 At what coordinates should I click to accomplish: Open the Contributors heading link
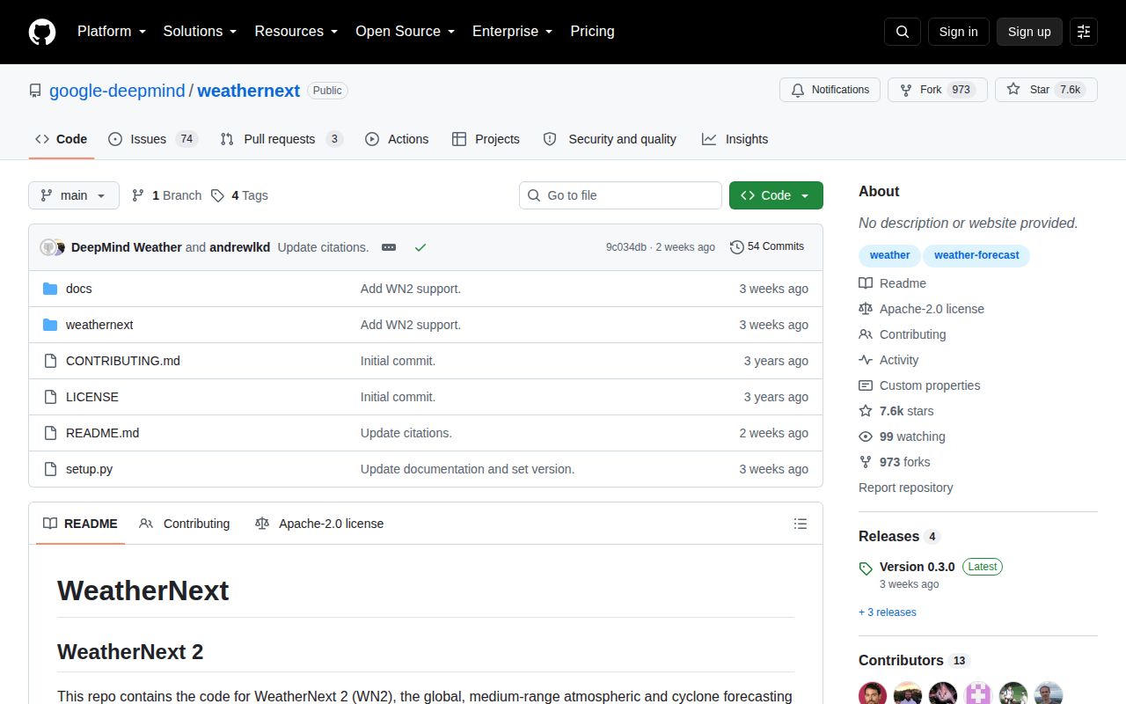914,661
